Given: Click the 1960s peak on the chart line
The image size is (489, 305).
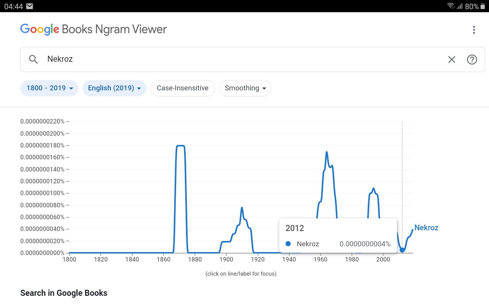Looking at the screenshot, I should click(x=327, y=152).
